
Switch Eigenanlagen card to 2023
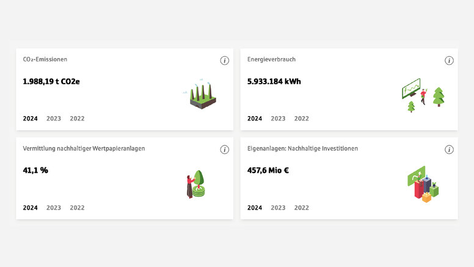278,208
